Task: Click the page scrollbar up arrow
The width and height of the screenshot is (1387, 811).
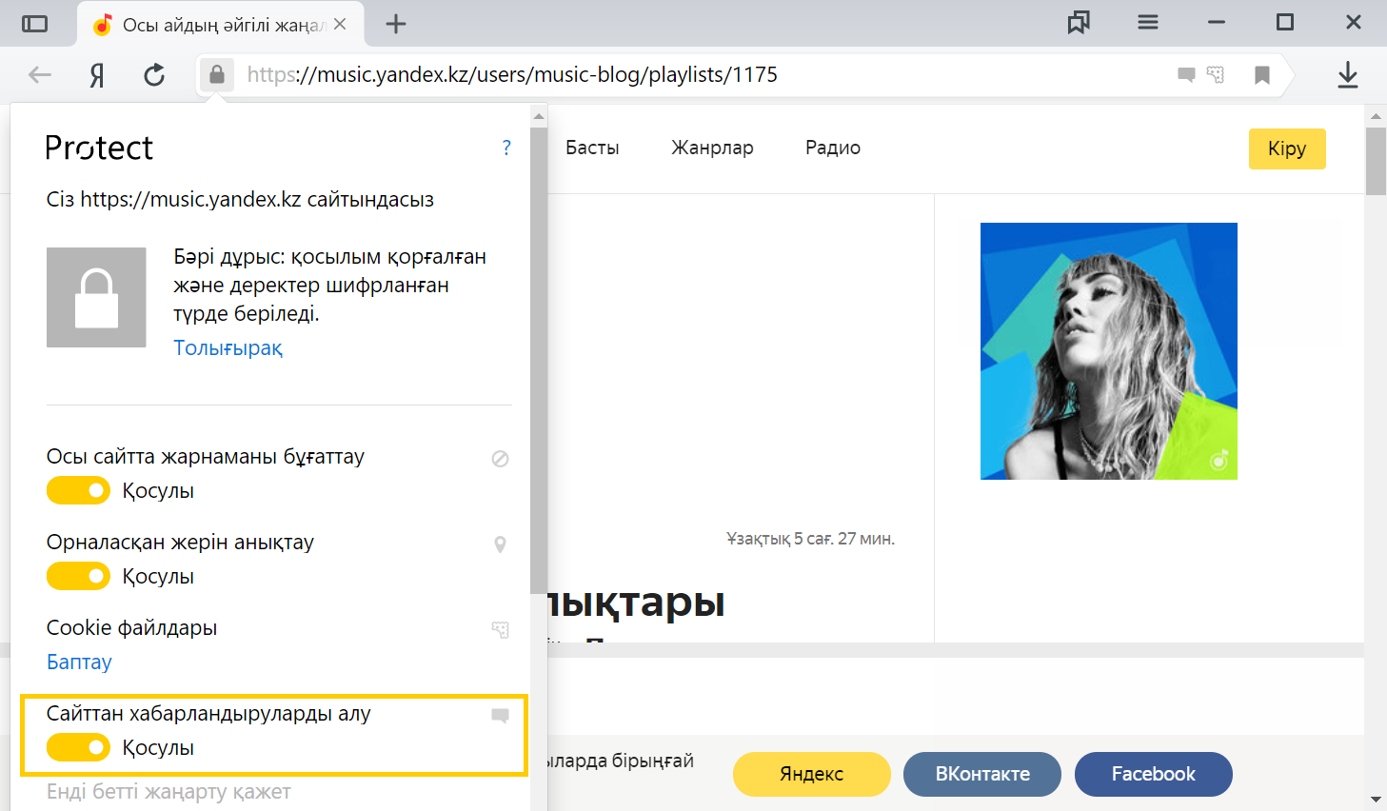Action: 1376,116
